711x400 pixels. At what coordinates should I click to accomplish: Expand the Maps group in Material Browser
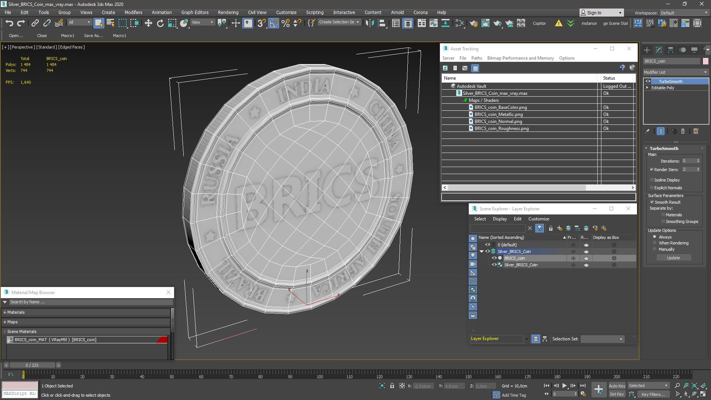[x=5, y=322]
